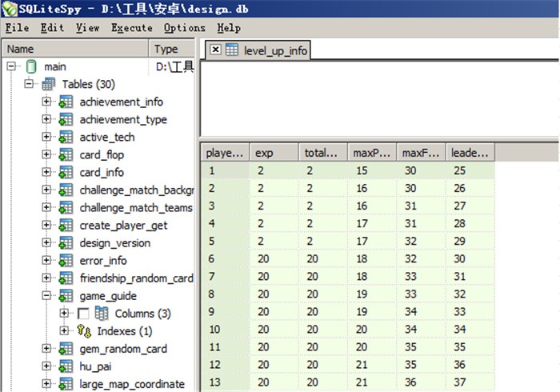The image size is (560, 392).
Task: Click the achievement_type table icon
Action: coord(66,119)
